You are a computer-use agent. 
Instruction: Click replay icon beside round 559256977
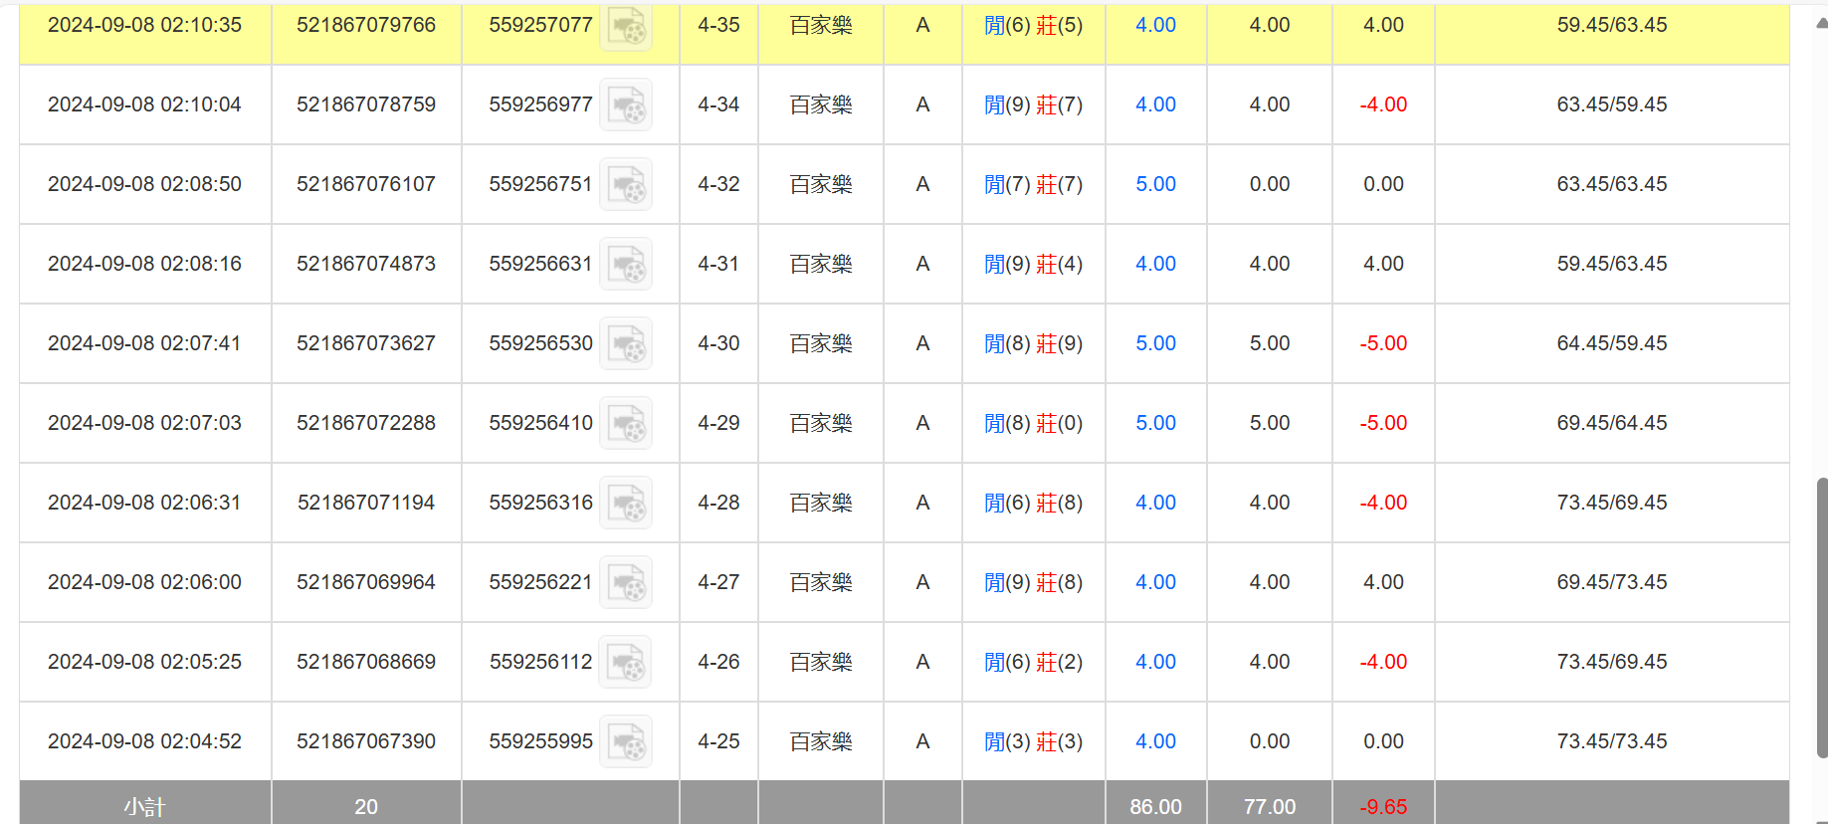[x=626, y=104]
